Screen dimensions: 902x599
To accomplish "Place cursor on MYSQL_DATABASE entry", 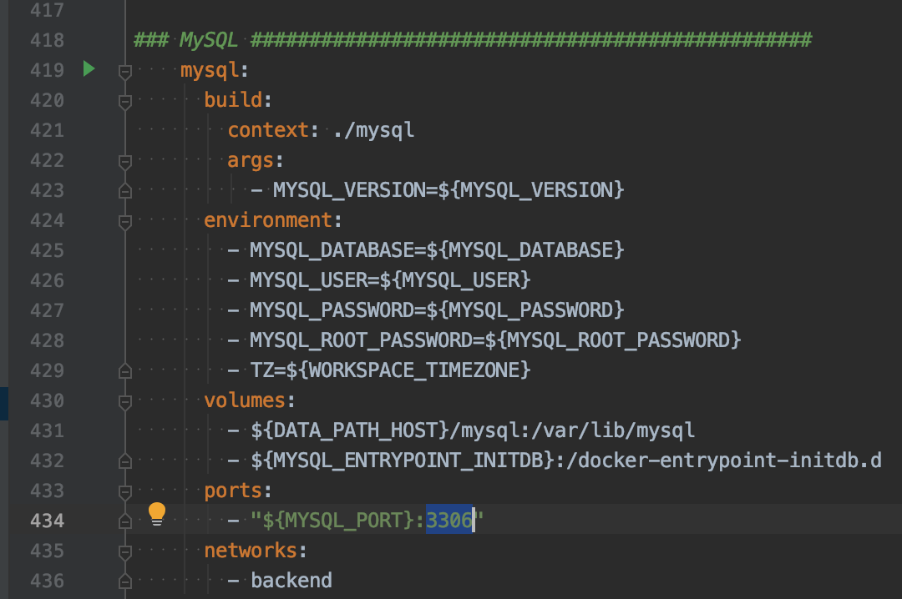I will pyautogui.click(x=426, y=250).
